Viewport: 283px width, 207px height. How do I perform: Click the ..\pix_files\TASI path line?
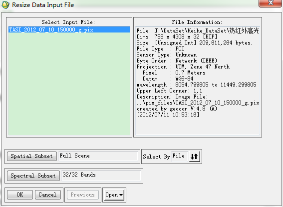point(198,102)
